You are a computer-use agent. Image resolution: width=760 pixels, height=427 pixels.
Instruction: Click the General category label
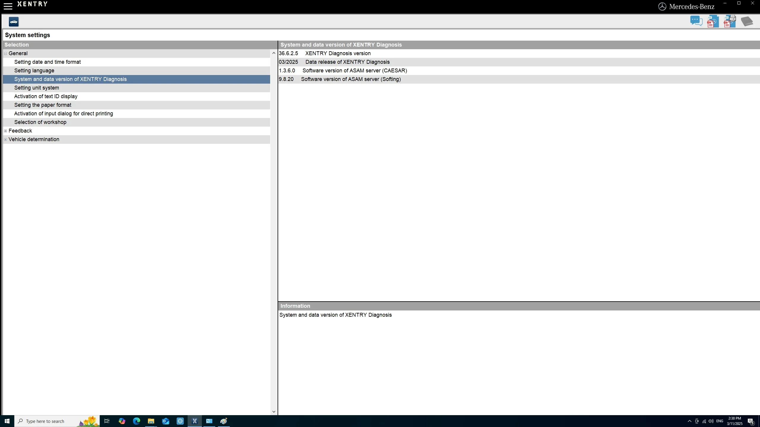tap(18, 53)
